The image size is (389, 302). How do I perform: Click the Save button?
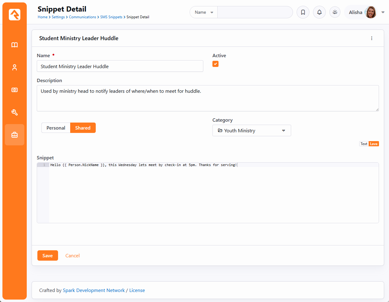click(48, 255)
